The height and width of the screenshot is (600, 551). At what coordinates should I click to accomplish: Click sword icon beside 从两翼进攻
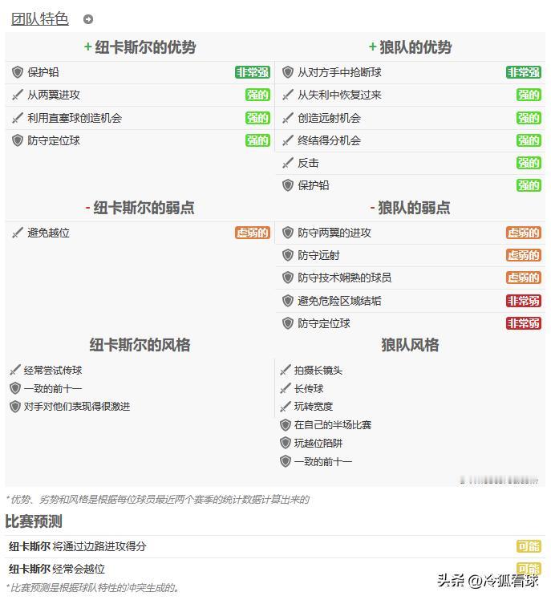pos(17,95)
